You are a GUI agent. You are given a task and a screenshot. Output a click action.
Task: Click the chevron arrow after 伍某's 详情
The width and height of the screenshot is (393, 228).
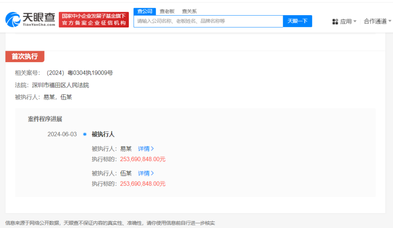(x=152, y=173)
